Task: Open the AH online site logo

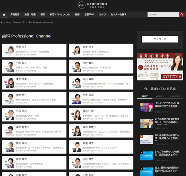Action: coord(93,5)
